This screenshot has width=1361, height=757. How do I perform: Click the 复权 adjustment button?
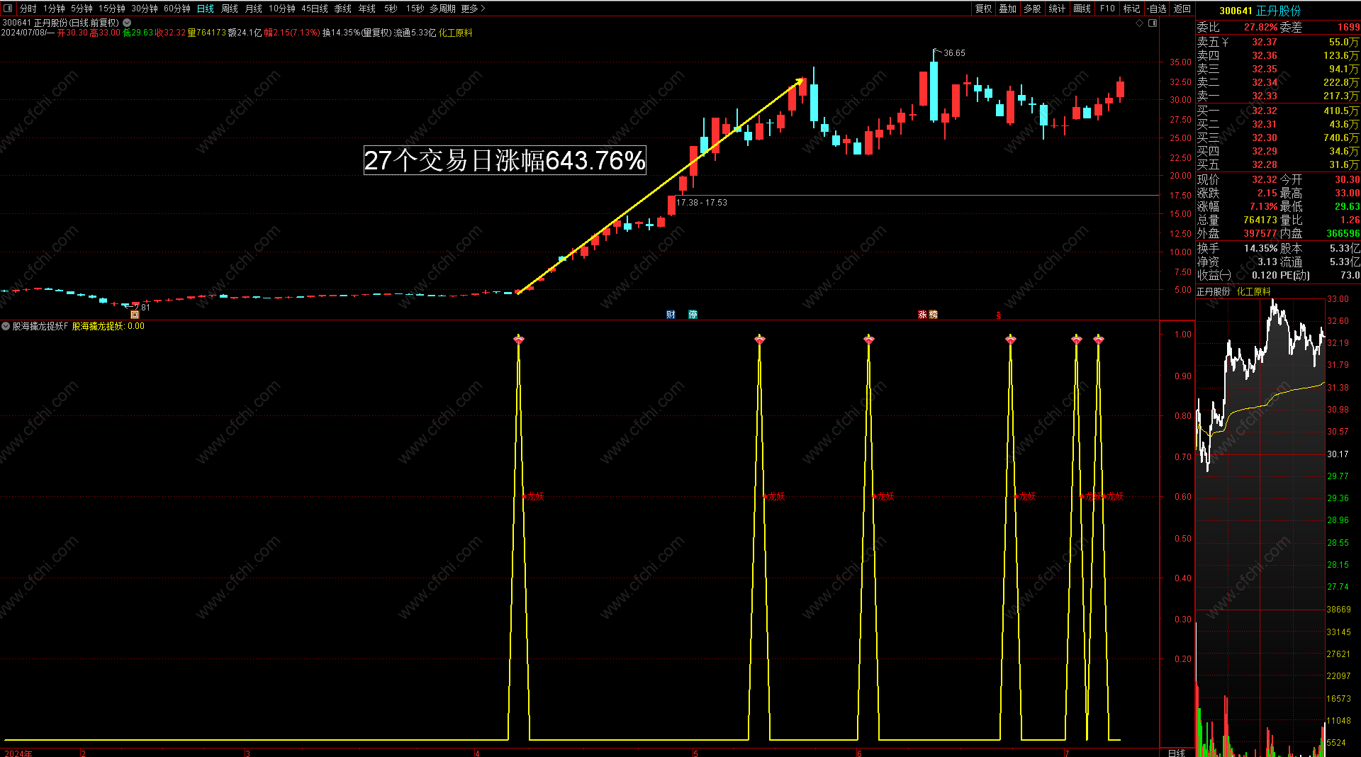[x=984, y=9]
